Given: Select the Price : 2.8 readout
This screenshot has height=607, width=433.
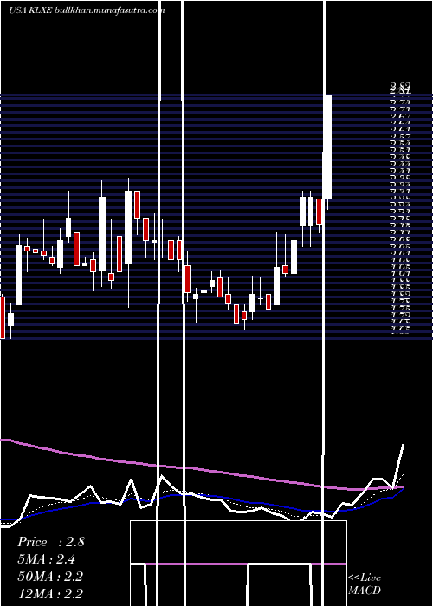Looking at the screenshot, I should (50, 542).
